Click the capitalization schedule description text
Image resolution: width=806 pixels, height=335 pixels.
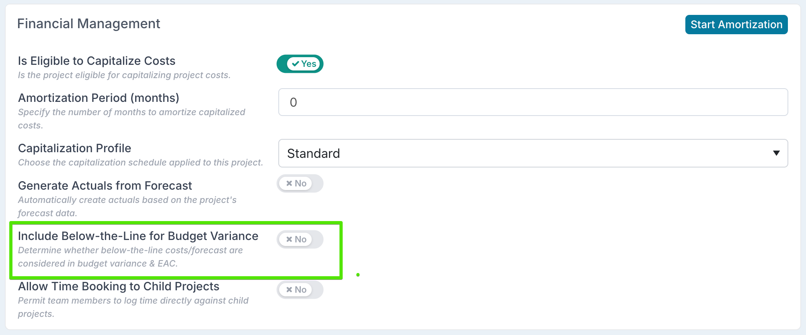[x=140, y=163]
